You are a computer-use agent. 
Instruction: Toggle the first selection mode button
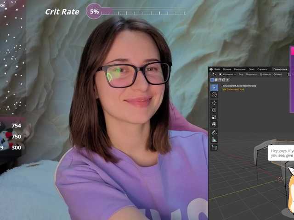[x=212, y=80]
